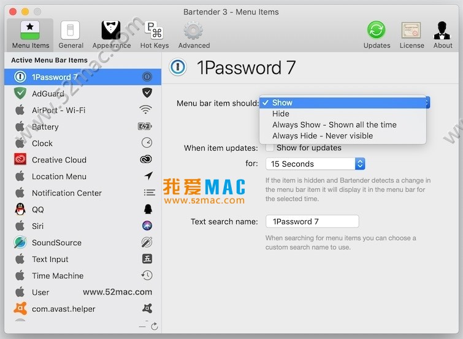Open the Advanced gear tab
Image resolution: width=463 pixels, height=339 pixels.
194,35
